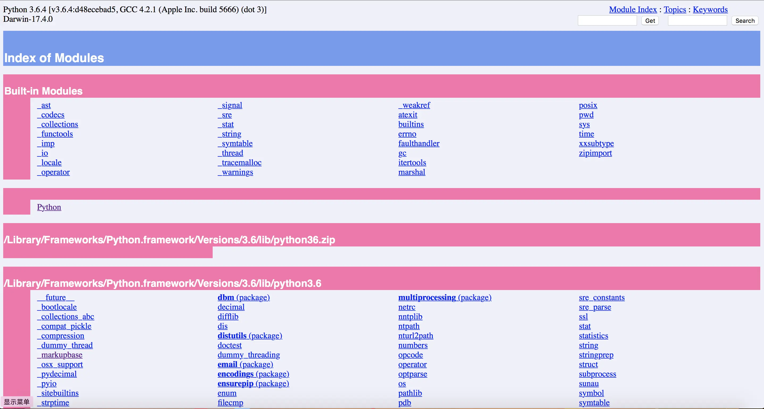Open the _collections built-in module

57,124
